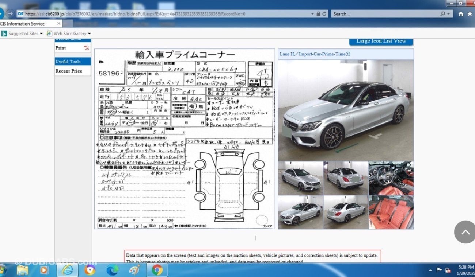Close the CIS Information Service tab

point(59,24)
